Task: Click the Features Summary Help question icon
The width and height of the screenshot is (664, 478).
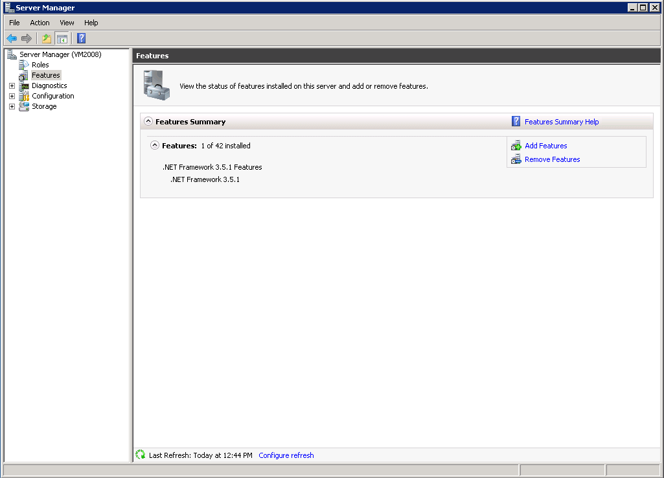Action: point(516,121)
